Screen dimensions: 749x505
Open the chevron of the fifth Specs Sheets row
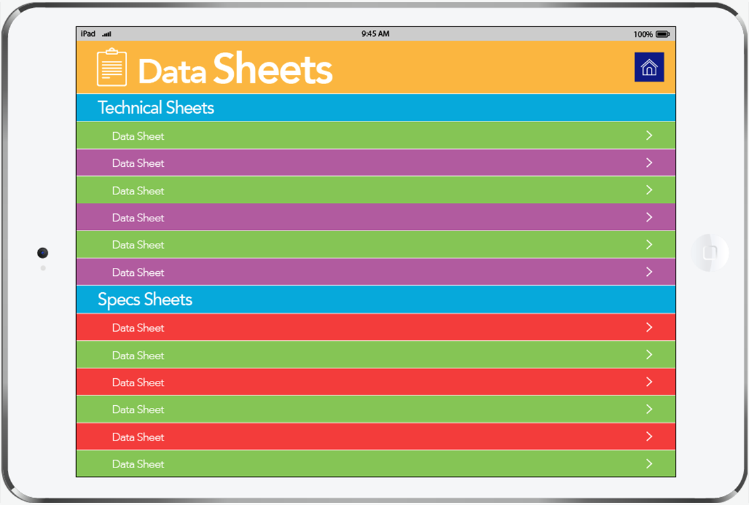pyautogui.click(x=649, y=436)
